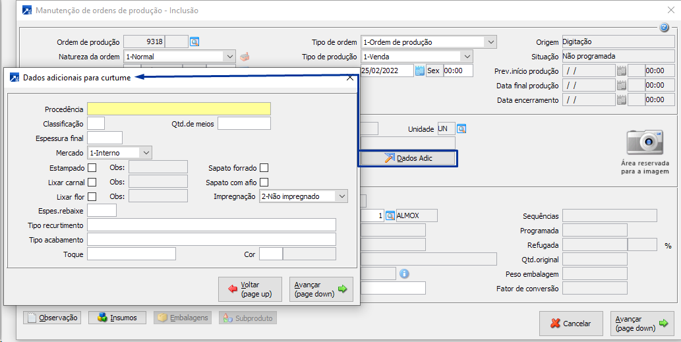Click the Lixar carnal Obs field
Viewport: 681px width, 342px height.
[158, 181]
